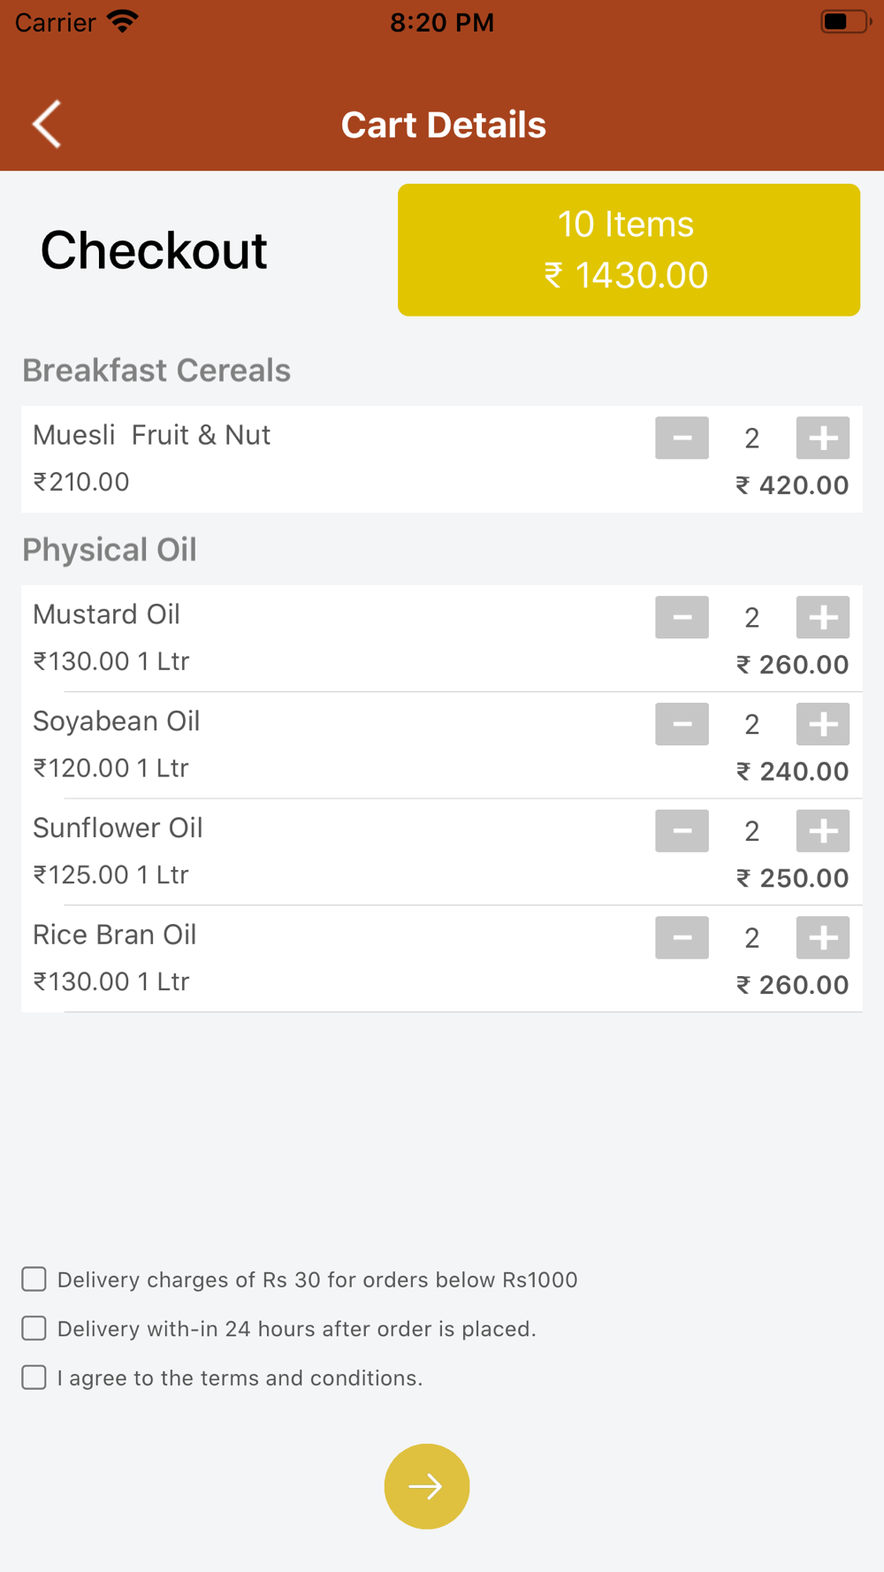Proceed with the yellow arrow button
884x1572 pixels.
427,1486
